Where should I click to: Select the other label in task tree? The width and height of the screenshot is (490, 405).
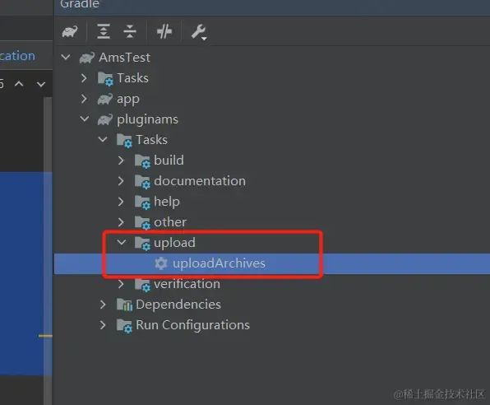(170, 222)
